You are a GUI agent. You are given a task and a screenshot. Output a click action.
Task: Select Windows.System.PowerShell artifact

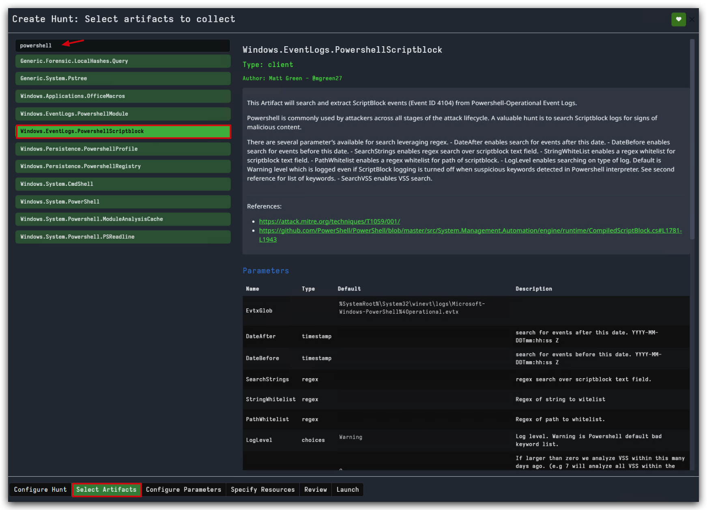(123, 202)
